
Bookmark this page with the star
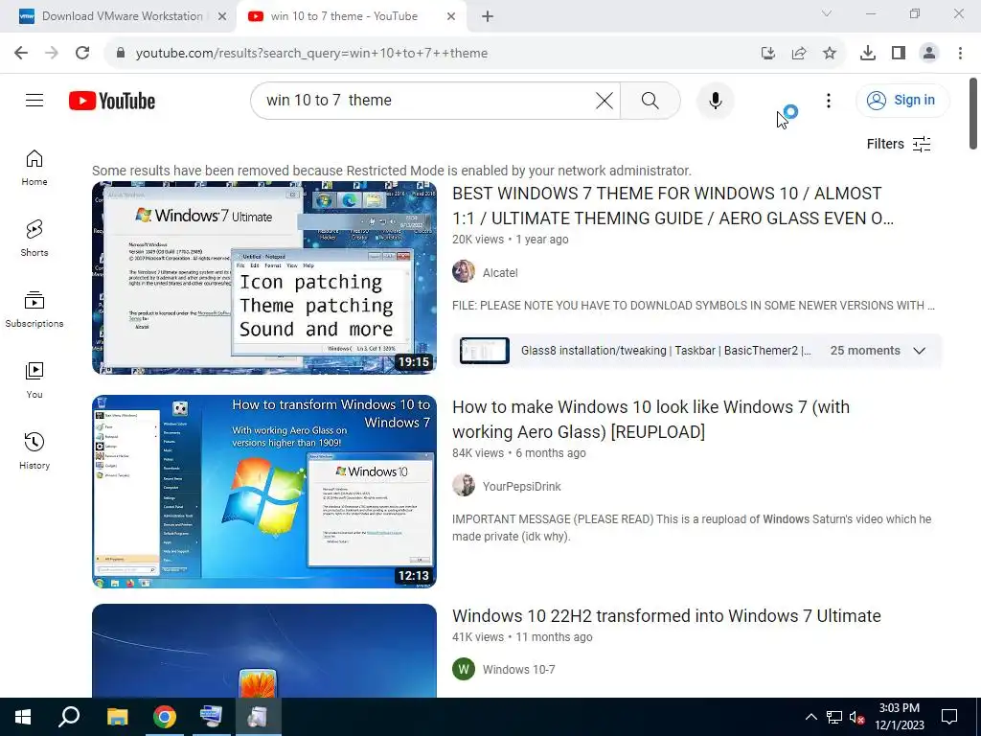830,54
